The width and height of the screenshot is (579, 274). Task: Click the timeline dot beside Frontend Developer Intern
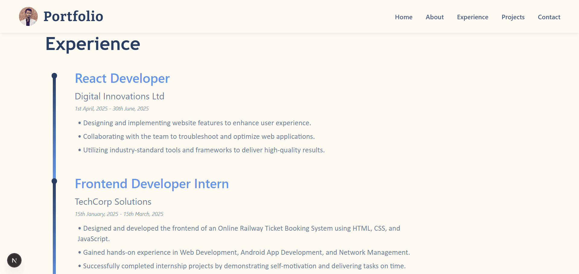[54, 181]
